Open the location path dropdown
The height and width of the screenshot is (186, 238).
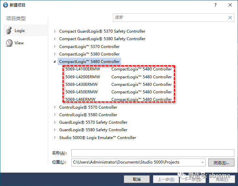click(x=203, y=162)
